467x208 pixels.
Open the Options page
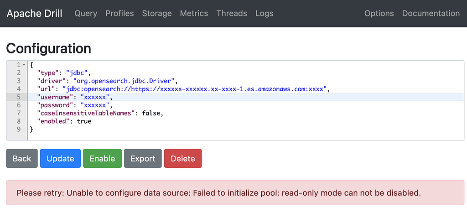pos(379,13)
